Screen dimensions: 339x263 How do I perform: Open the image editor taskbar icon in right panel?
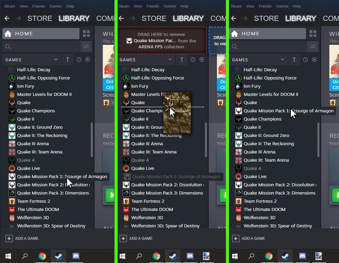(x=319, y=256)
